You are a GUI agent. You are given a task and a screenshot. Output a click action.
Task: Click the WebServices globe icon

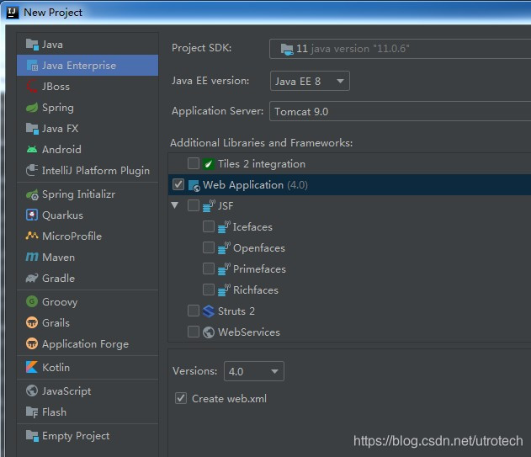pos(208,332)
